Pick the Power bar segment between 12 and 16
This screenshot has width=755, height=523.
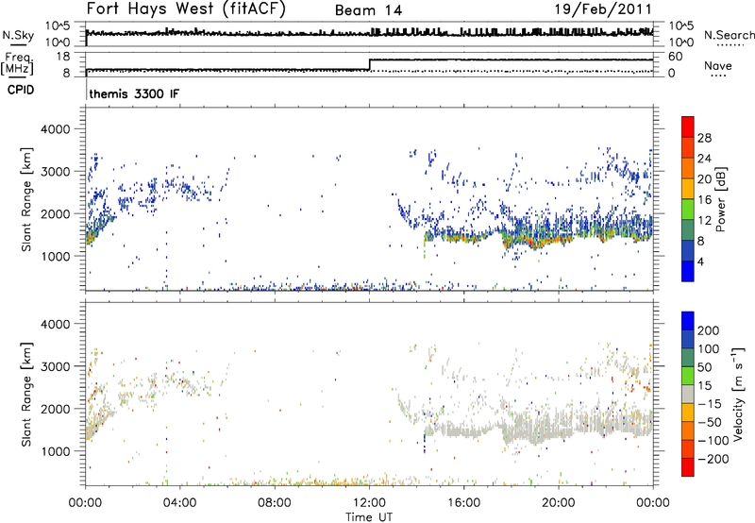coord(688,209)
